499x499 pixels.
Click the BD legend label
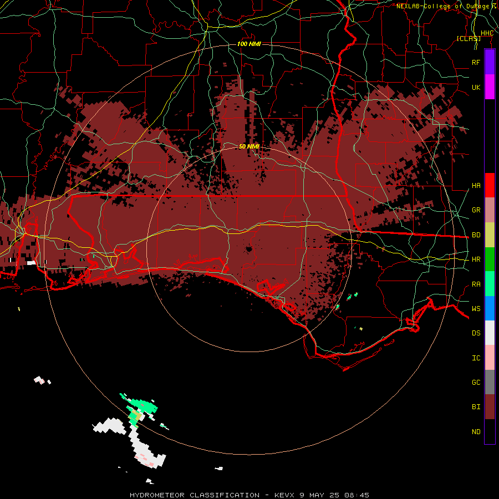[476, 235]
